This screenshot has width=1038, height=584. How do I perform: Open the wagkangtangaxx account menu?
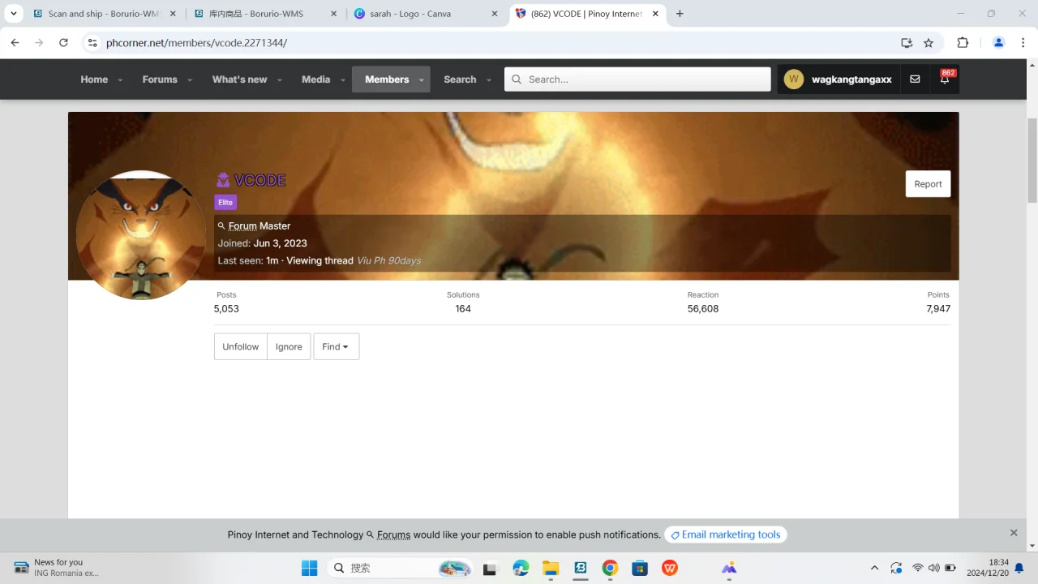pos(839,79)
